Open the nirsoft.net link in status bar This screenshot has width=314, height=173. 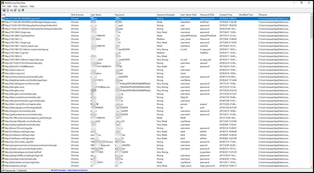[x=78, y=170]
